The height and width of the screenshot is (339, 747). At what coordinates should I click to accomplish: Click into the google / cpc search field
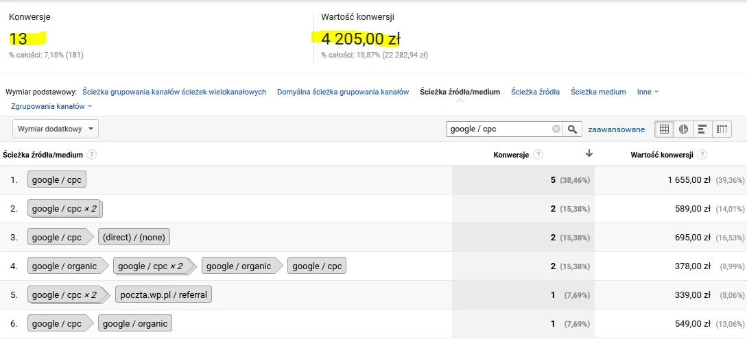pos(499,129)
